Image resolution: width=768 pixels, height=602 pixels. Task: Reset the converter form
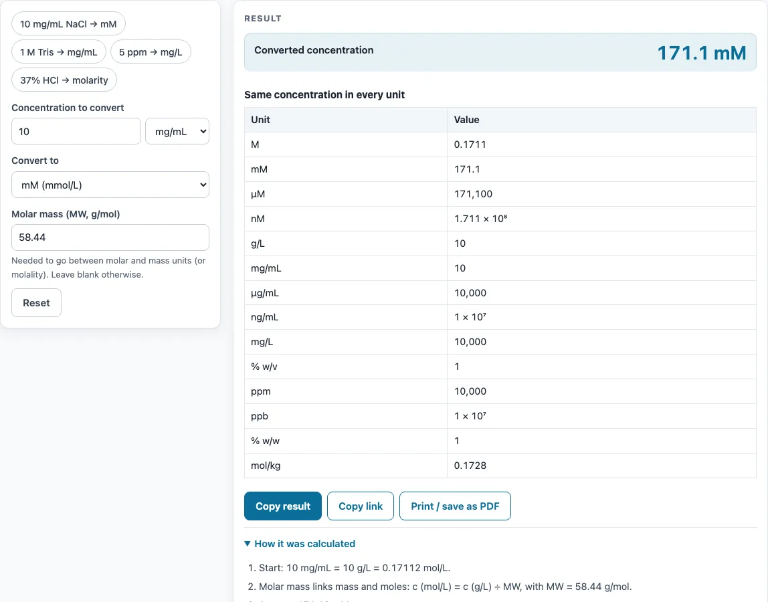[36, 303]
